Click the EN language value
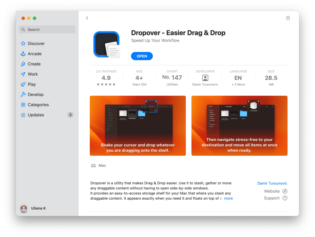315x237 pixels. pyautogui.click(x=238, y=78)
